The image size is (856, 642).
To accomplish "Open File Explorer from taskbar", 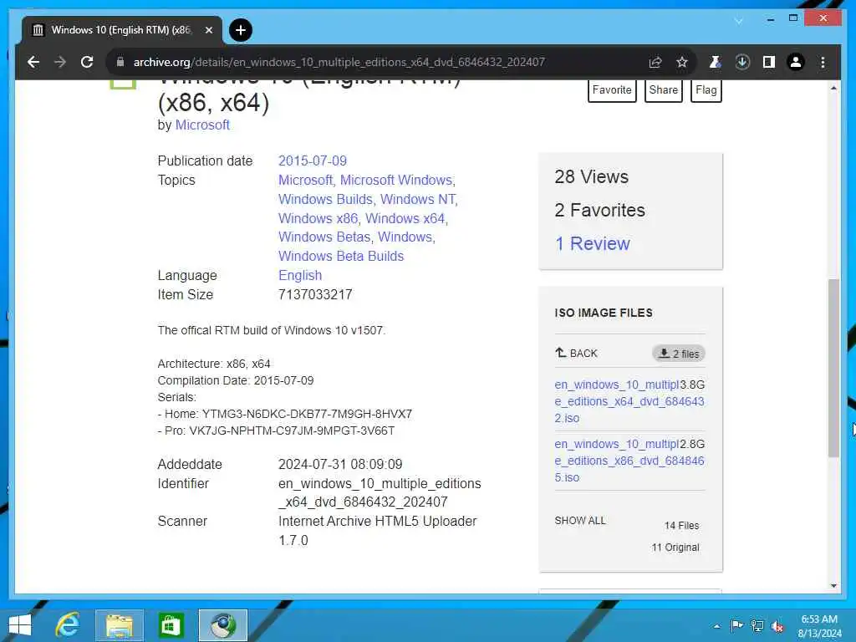I will click(x=119, y=625).
